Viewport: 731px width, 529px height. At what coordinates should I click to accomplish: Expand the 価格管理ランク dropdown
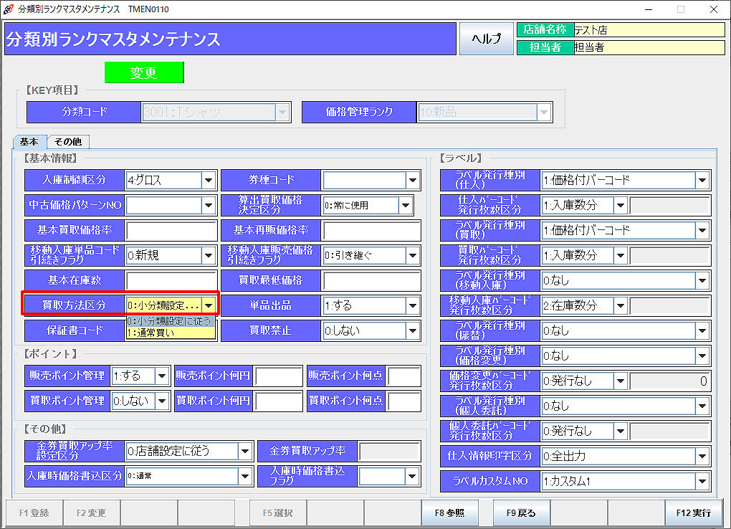coord(543,112)
